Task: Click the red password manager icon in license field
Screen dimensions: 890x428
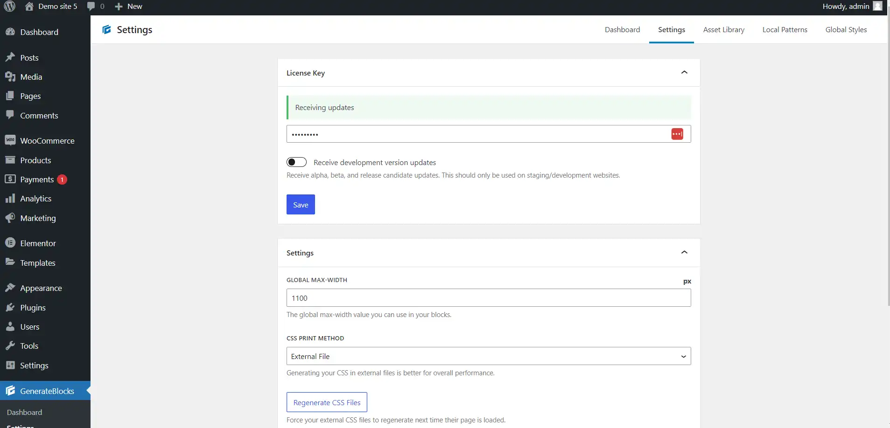Action: click(x=678, y=134)
